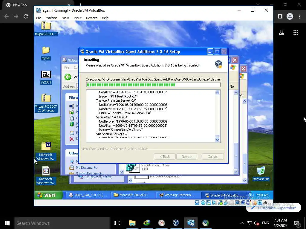The width and height of the screenshot is (306, 229).
Task: Click the XP start button
Action: [x=48, y=195]
